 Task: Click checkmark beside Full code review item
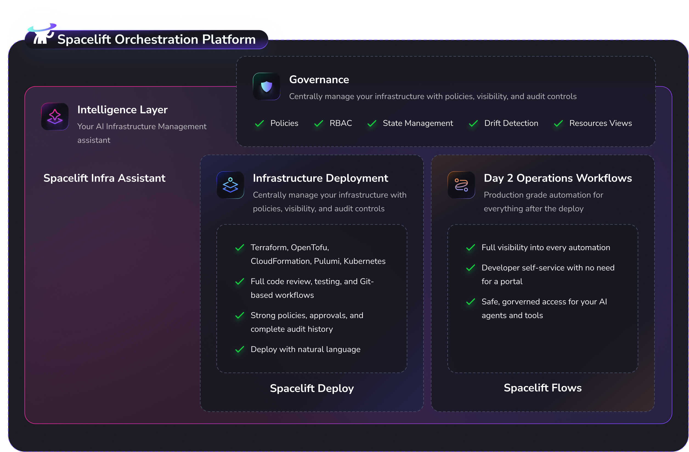239,281
